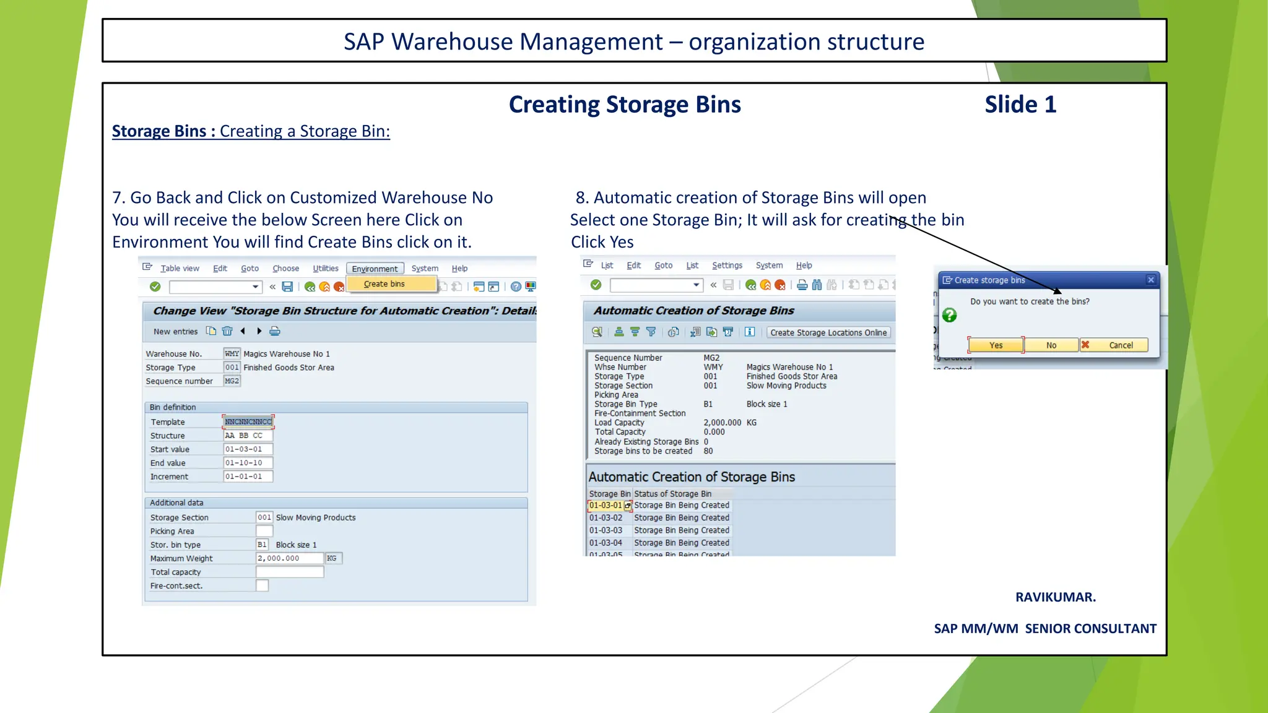The height and width of the screenshot is (713, 1268).
Task: Click the Total capacity input field
Action: [290, 572]
